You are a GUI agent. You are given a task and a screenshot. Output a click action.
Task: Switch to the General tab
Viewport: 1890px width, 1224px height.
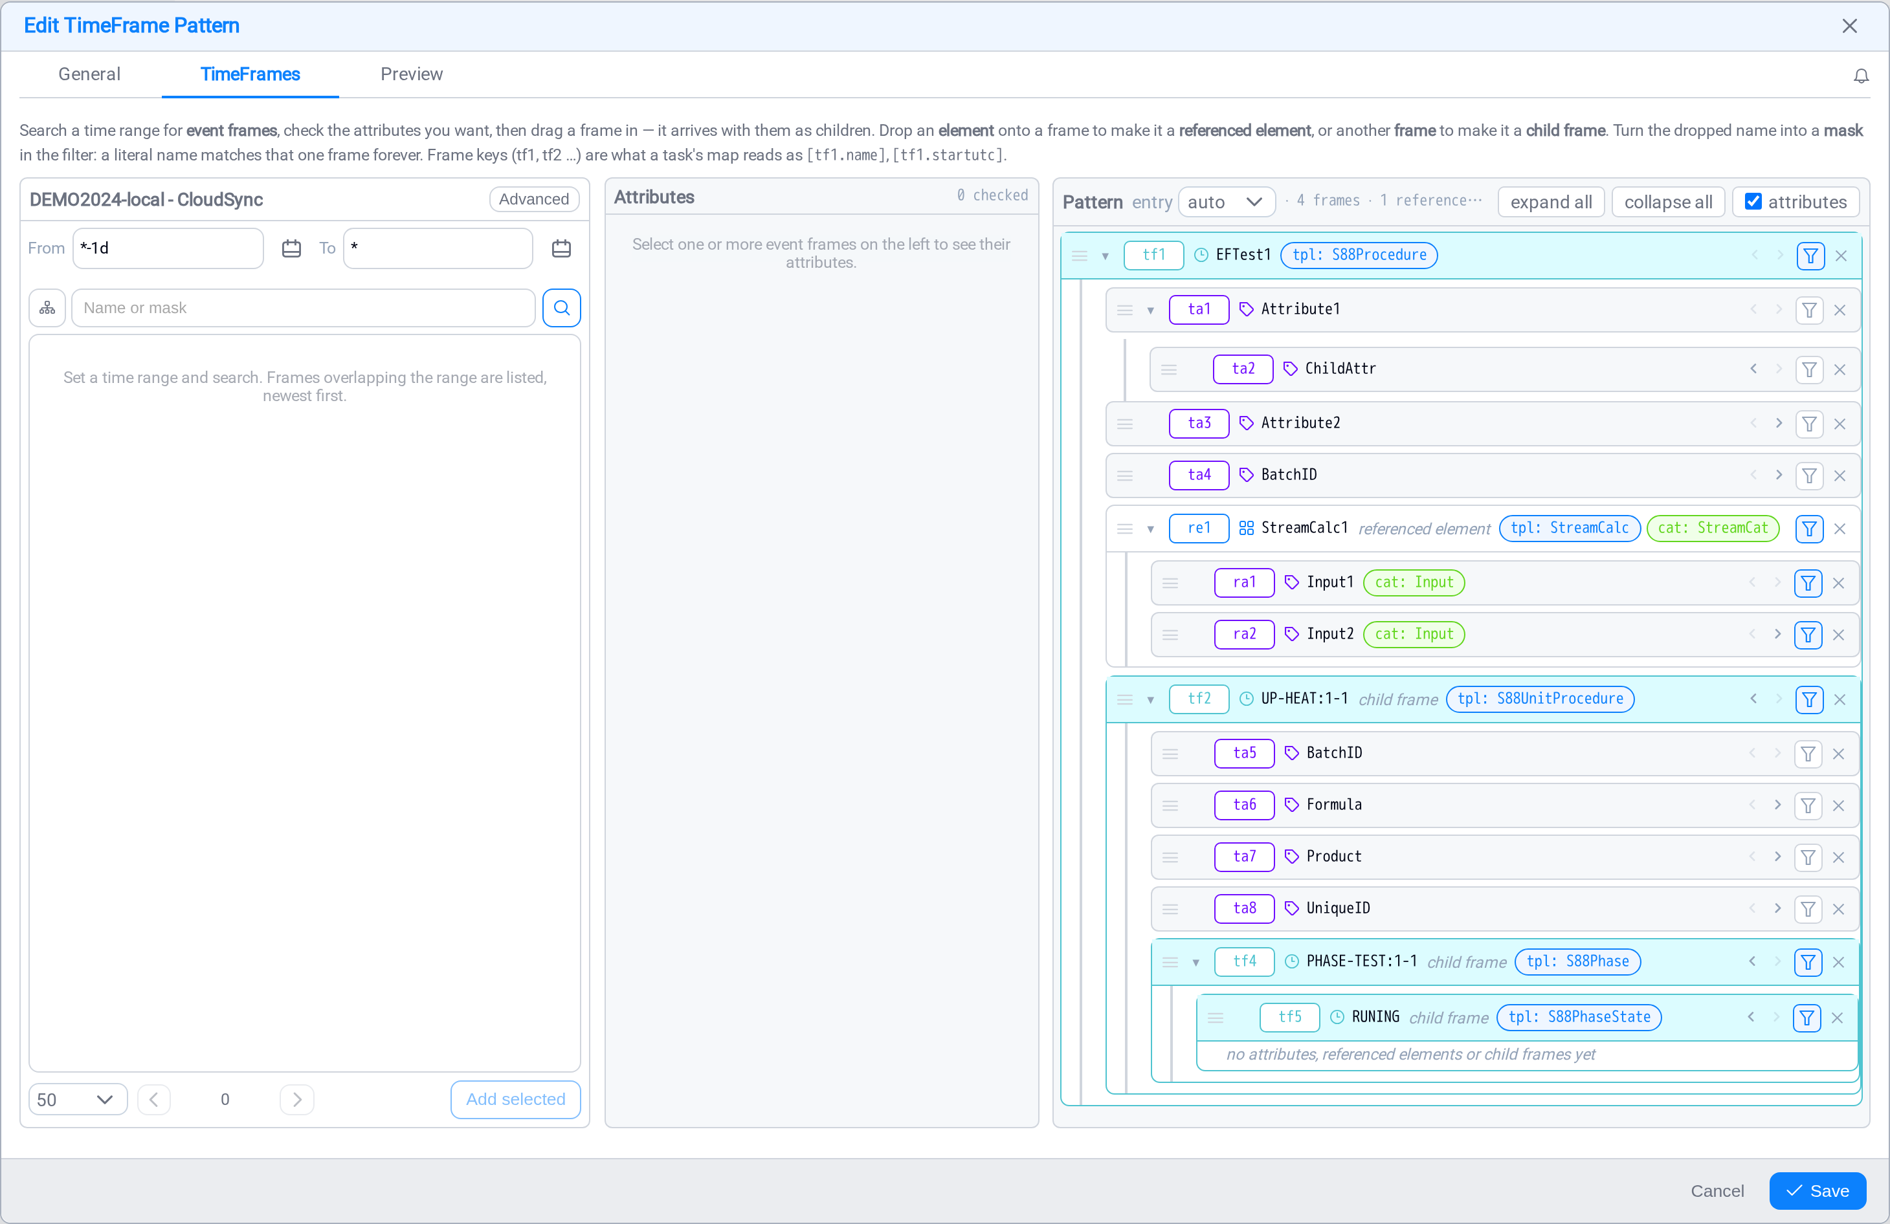click(90, 74)
